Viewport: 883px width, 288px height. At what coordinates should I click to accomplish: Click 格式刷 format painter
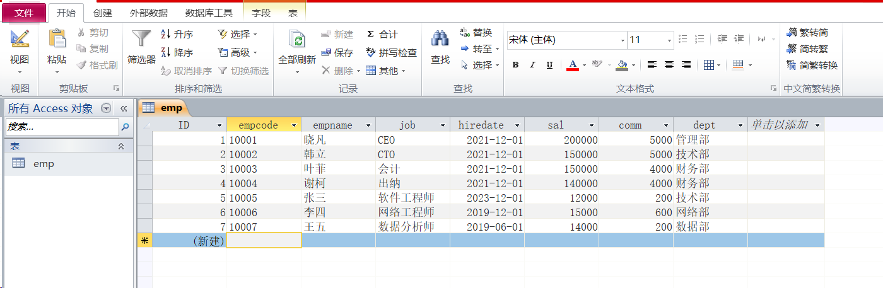pyautogui.click(x=96, y=65)
